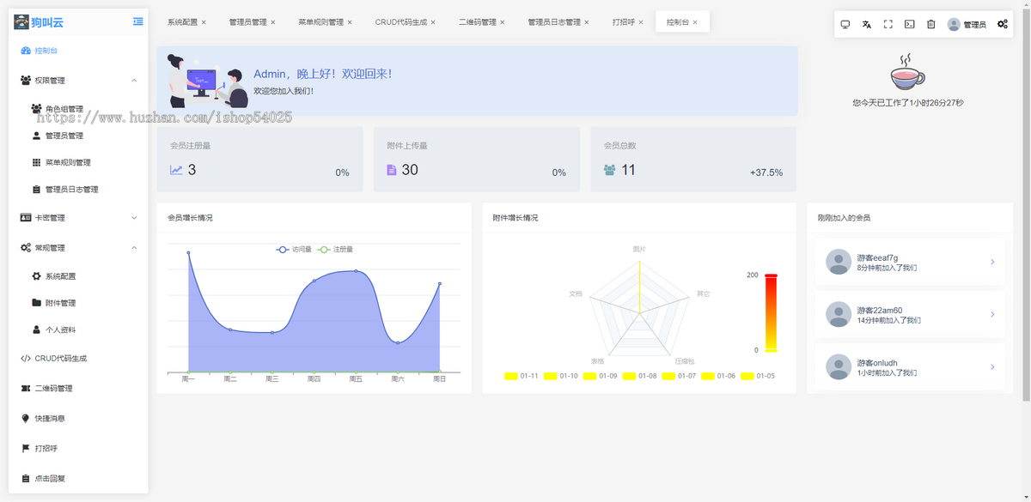Open the home page monitor icon
1031x502 pixels.
845,24
